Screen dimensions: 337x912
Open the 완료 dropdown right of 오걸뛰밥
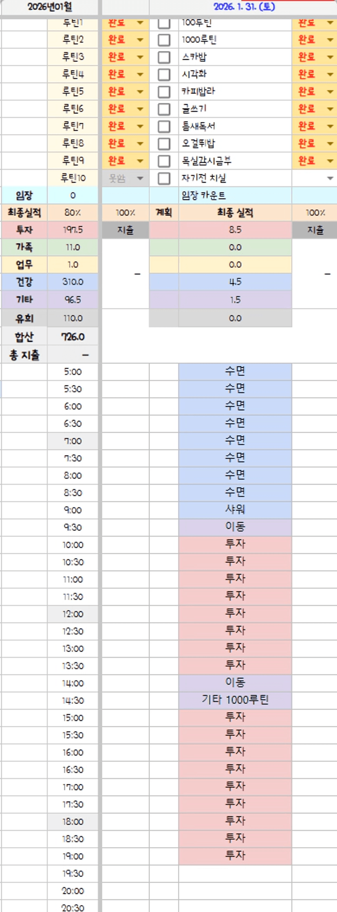coord(330,144)
